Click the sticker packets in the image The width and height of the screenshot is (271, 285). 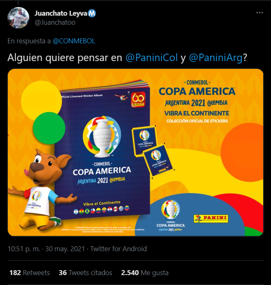click(152, 151)
